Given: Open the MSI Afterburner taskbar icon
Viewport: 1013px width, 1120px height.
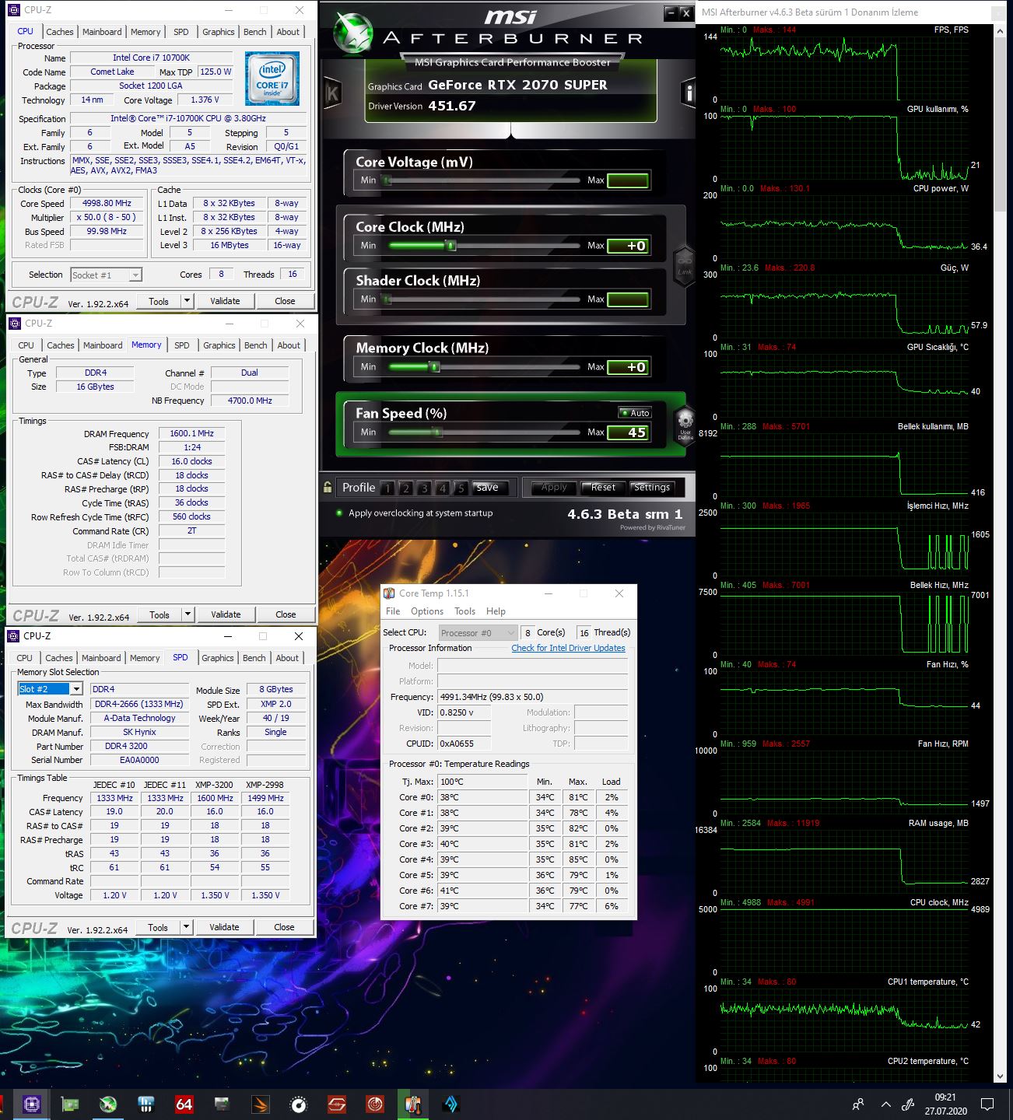Looking at the screenshot, I should pyautogui.click(x=108, y=1104).
